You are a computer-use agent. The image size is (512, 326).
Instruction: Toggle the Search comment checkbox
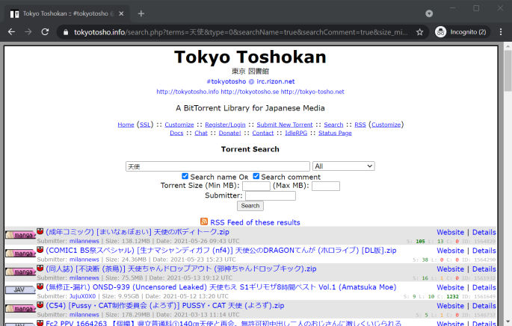click(256, 176)
